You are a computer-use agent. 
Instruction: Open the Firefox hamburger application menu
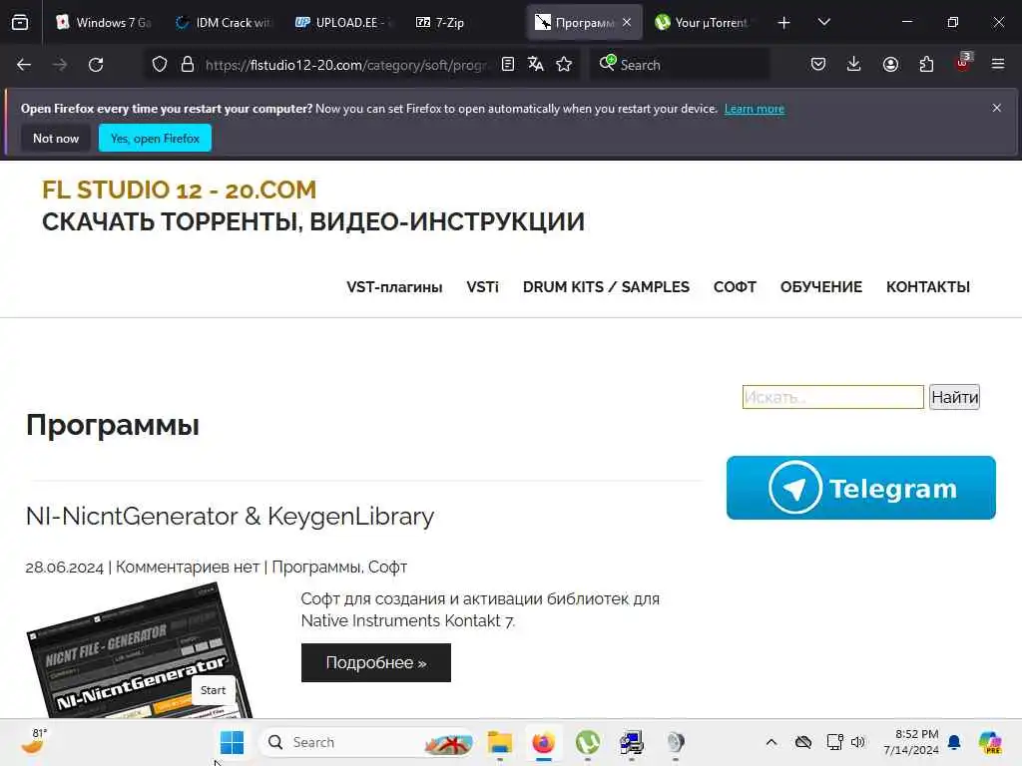[998, 65]
